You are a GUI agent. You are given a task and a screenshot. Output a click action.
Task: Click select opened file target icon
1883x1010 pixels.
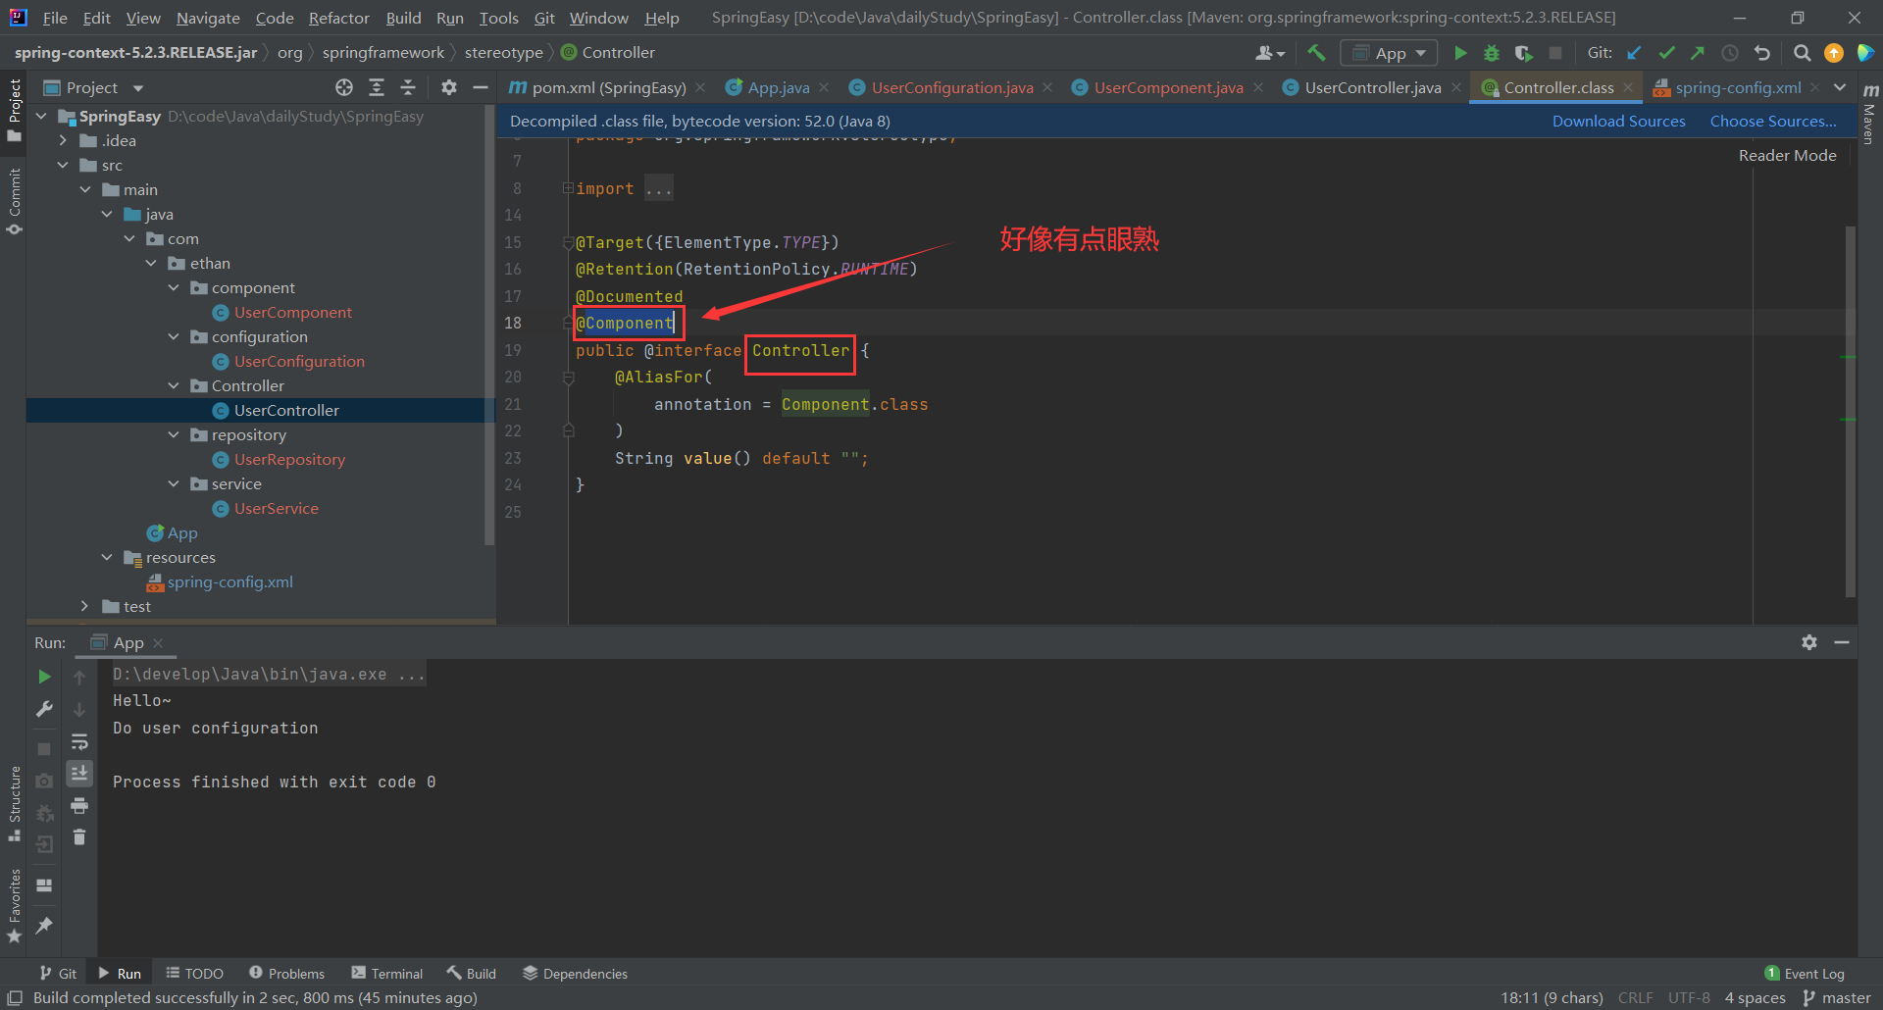click(344, 87)
